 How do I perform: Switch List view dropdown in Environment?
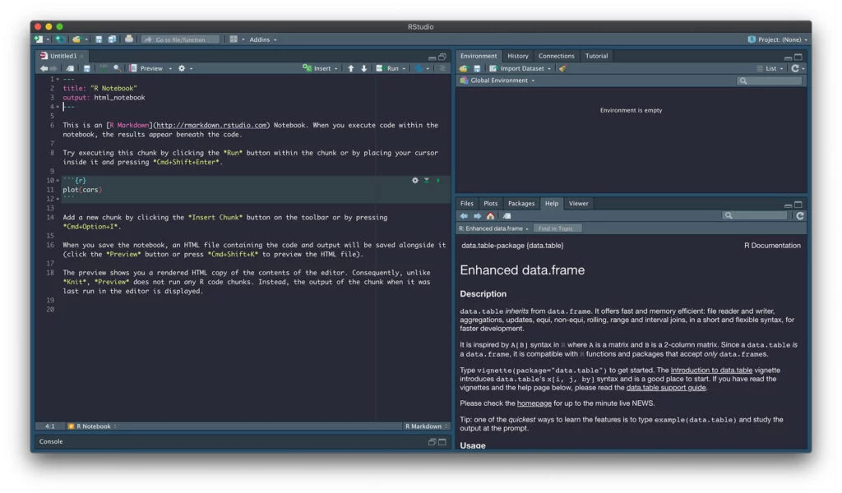point(770,68)
